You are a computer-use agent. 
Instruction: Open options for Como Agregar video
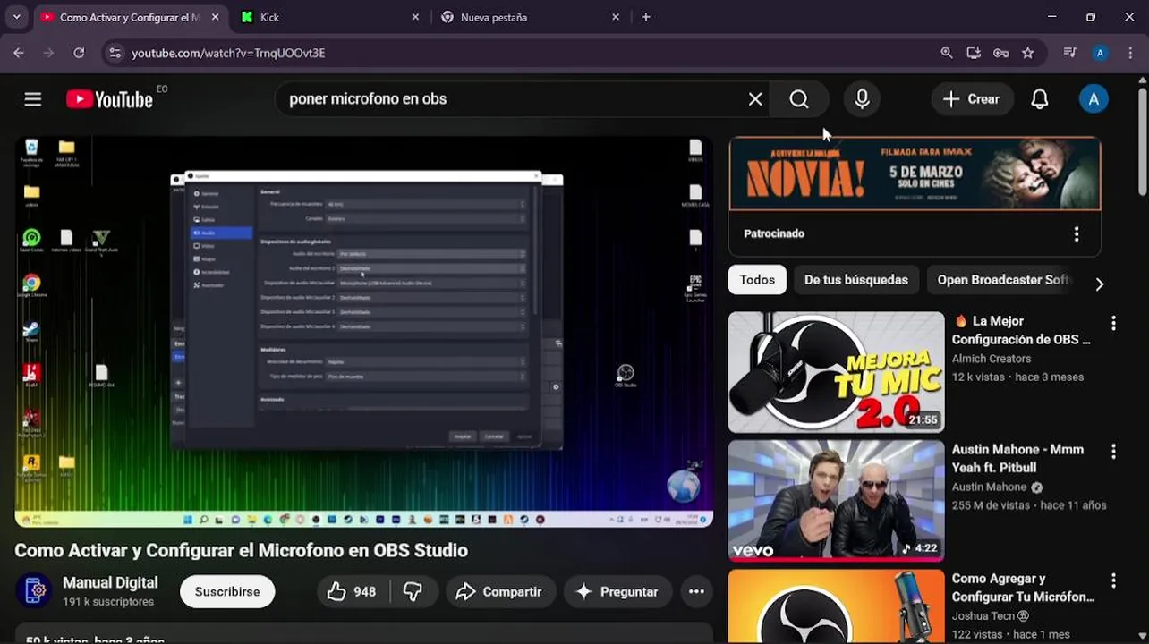(1113, 580)
